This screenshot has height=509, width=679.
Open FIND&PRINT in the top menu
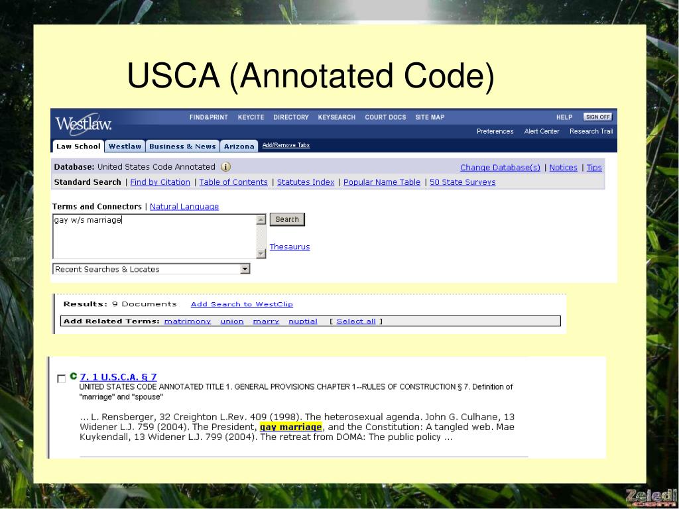coord(208,117)
